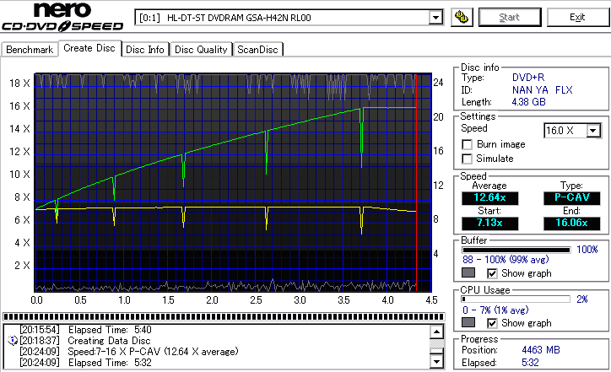This screenshot has height=372, width=611.
Task: Click the log scroll down arrow
Action: pos(436,362)
